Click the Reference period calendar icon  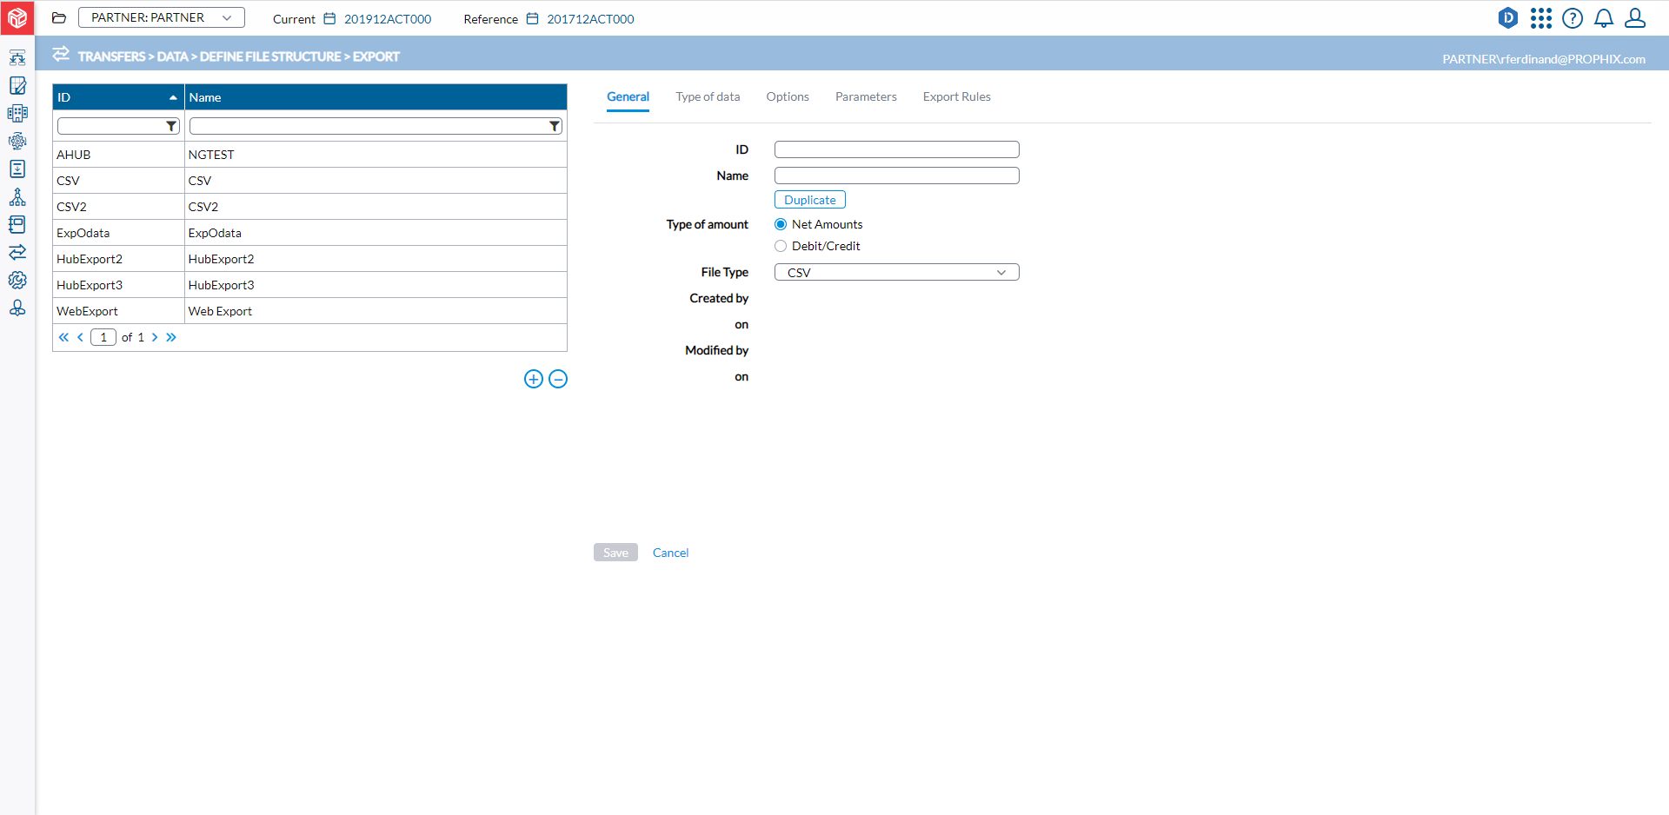[532, 18]
